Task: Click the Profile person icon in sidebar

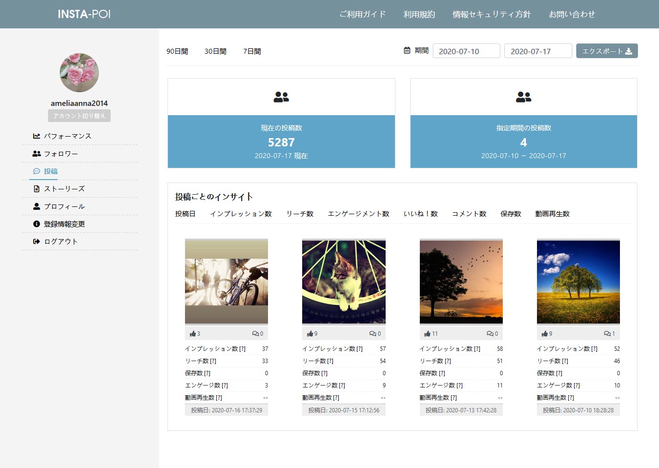Action: [x=37, y=206]
